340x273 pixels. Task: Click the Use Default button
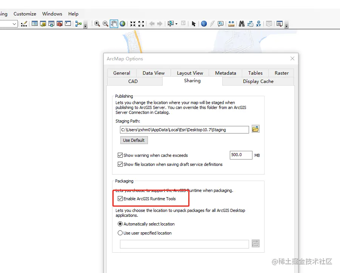[x=134, y=140]
